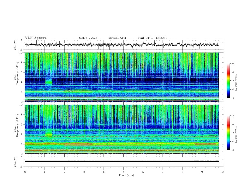
Task: Click the "station=ATH" header label
Action: pos(117,38)
